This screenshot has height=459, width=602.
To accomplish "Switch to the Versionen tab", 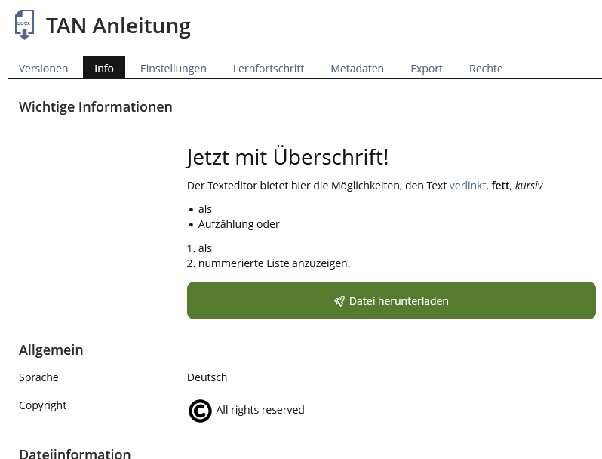I will [43, 69].
